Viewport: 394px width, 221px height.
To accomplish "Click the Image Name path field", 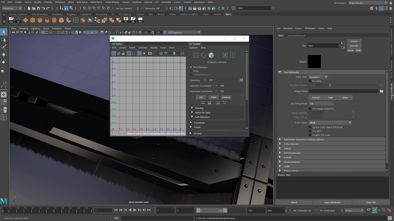I will point(344,91).
